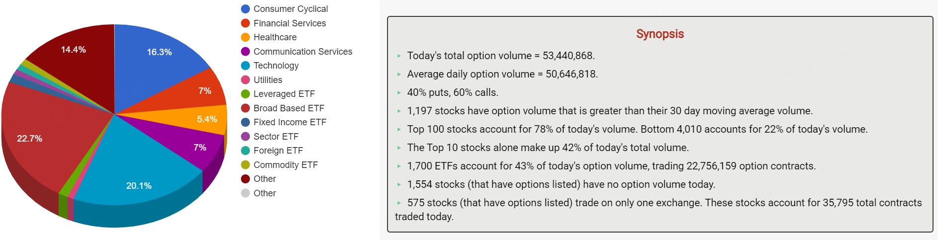Click the Broad Based ETF legend label
Viewport: 938px width, 240px height.
[289, 108]
